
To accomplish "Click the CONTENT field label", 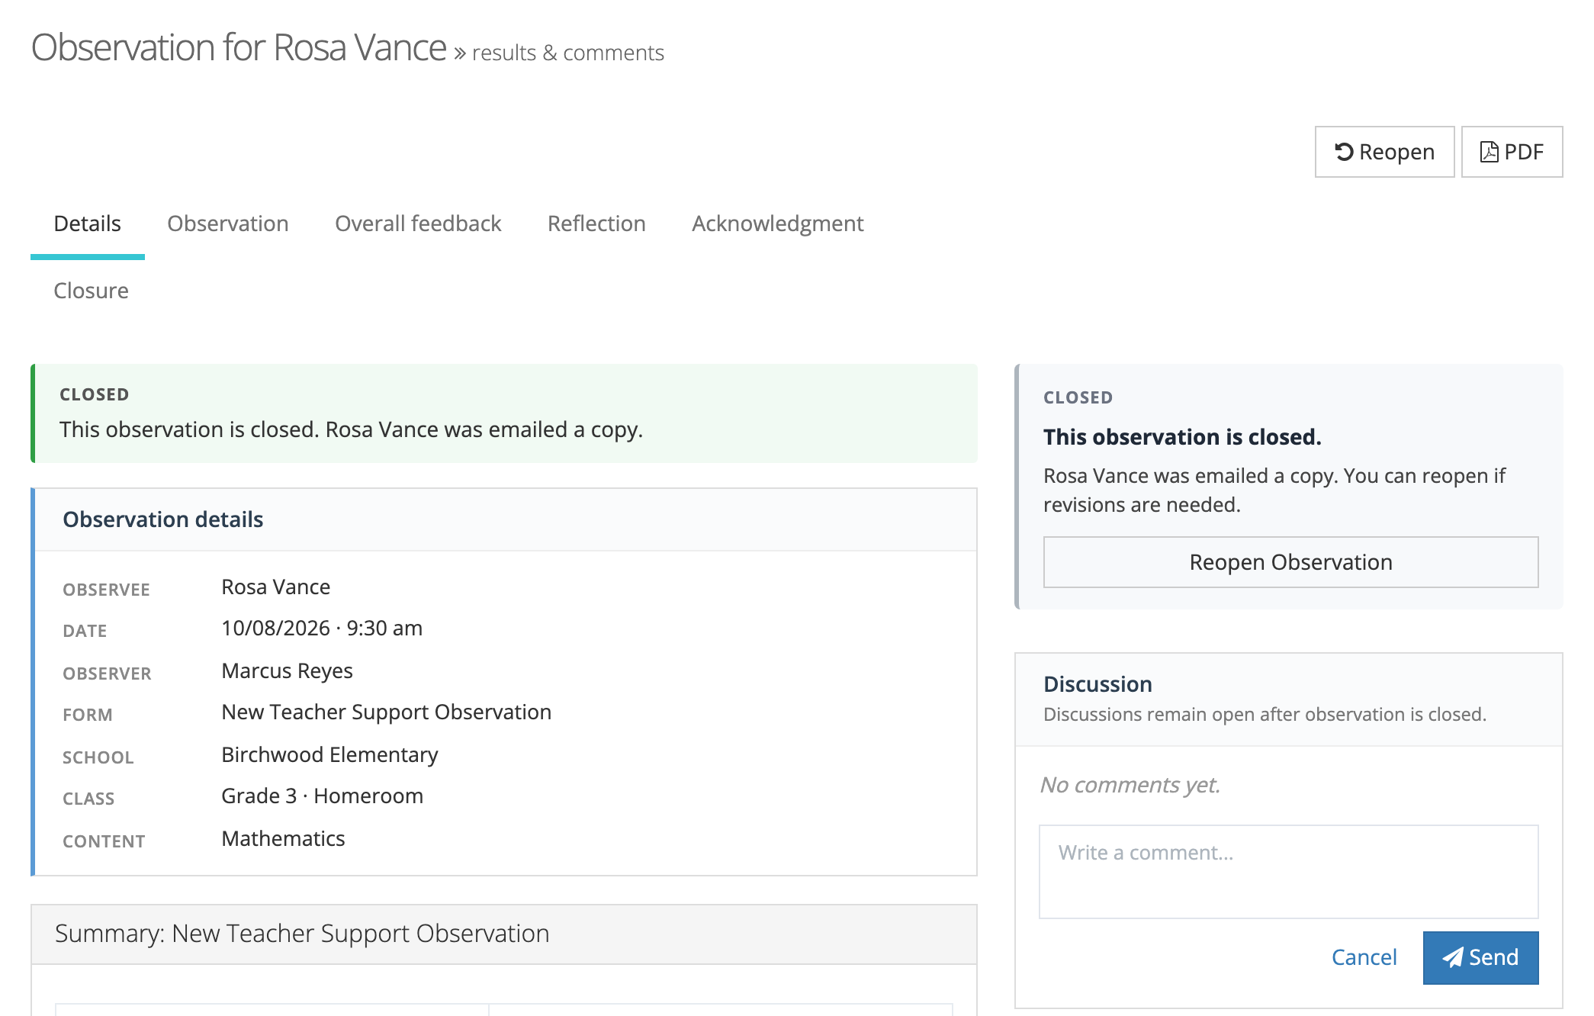I will pyautogui.click(x=104, y=841).
